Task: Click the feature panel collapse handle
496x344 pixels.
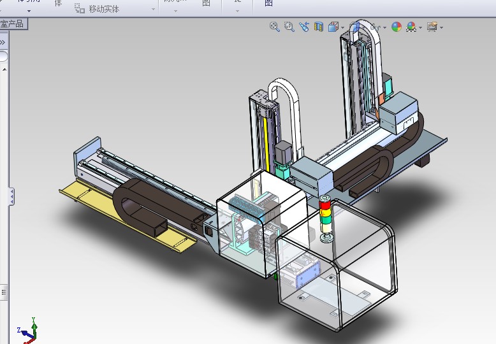Action: [11, 196]
